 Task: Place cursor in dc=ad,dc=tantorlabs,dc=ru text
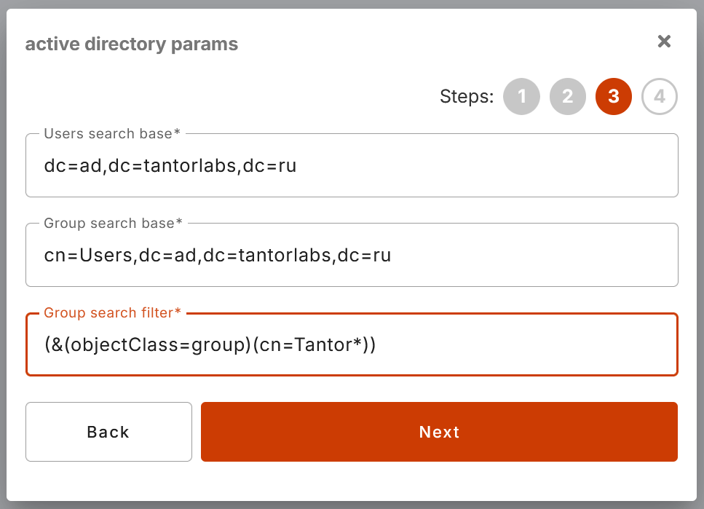tap(170, 166)
